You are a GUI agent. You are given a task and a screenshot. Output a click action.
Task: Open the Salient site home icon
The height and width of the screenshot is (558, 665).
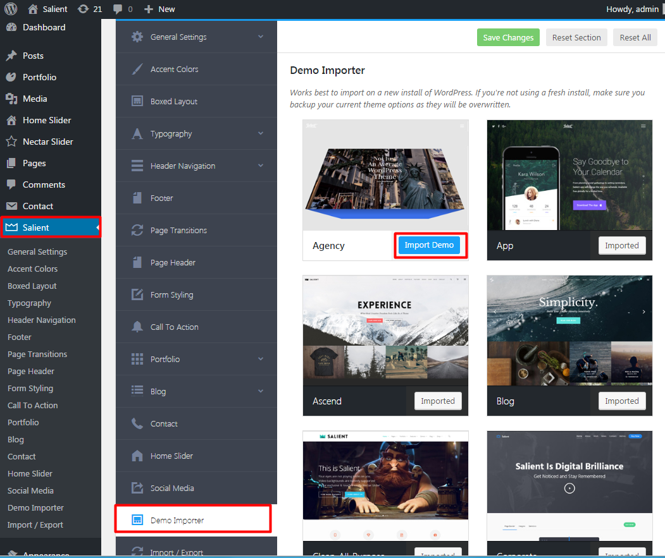coord(33,9)
